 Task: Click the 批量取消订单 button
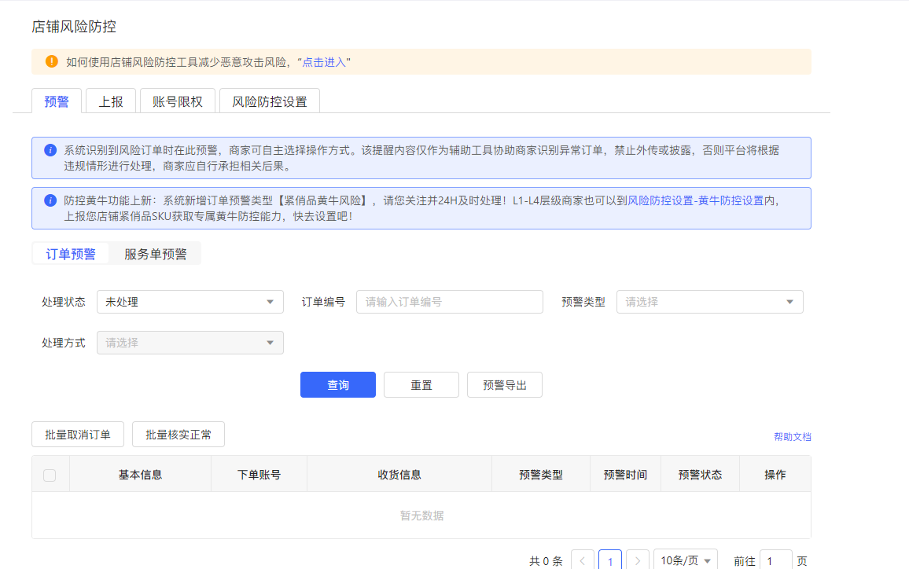pos(78,435)
